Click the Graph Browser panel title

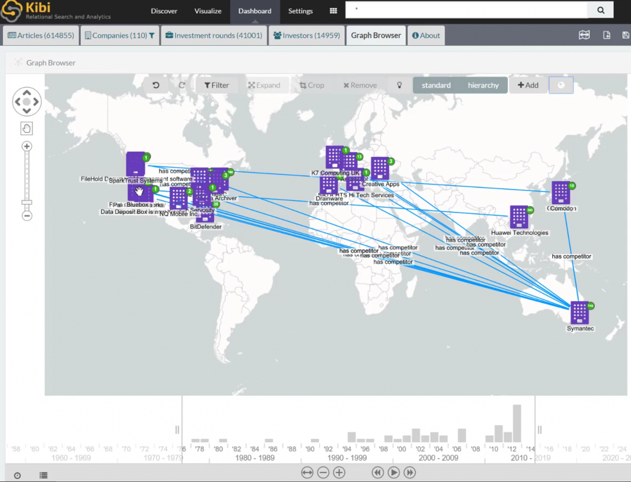click(51, 63)
